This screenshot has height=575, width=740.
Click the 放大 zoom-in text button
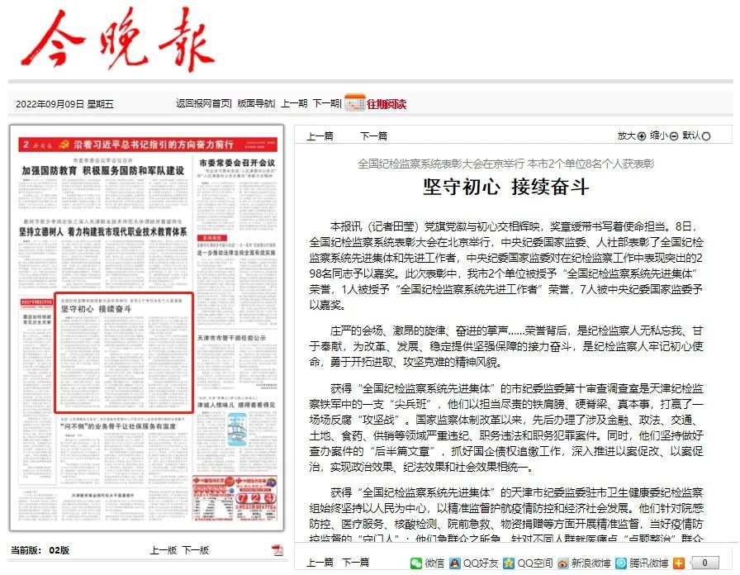[x=631, y=136]
